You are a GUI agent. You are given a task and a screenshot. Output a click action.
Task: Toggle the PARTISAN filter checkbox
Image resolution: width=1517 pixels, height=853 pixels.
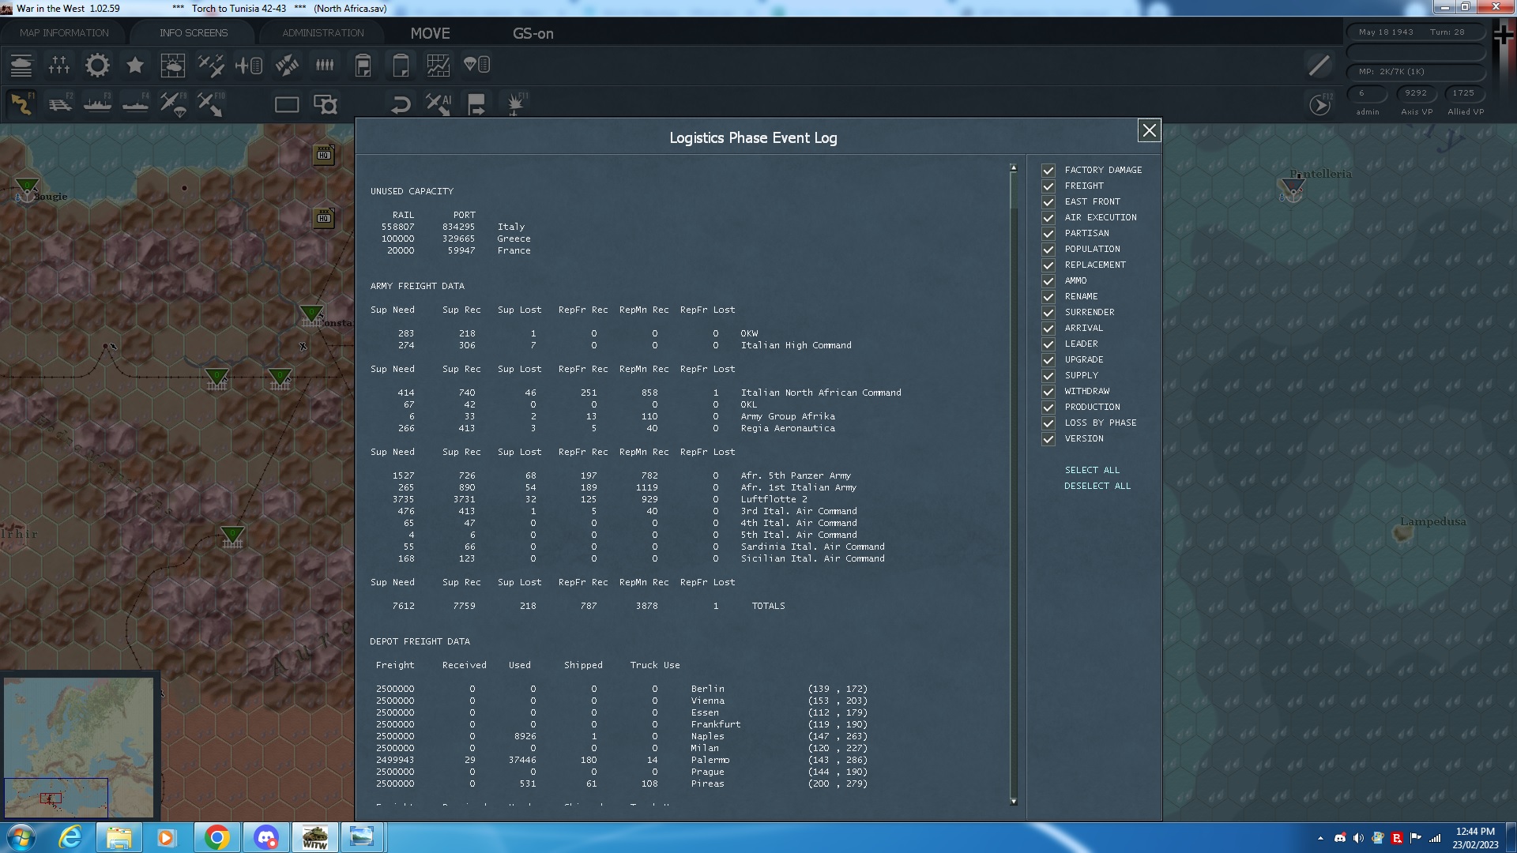tap(1048, 234)
